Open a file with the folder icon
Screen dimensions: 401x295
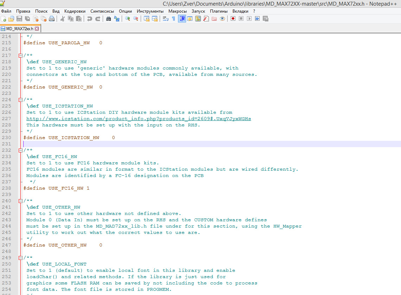pos(11,19)
